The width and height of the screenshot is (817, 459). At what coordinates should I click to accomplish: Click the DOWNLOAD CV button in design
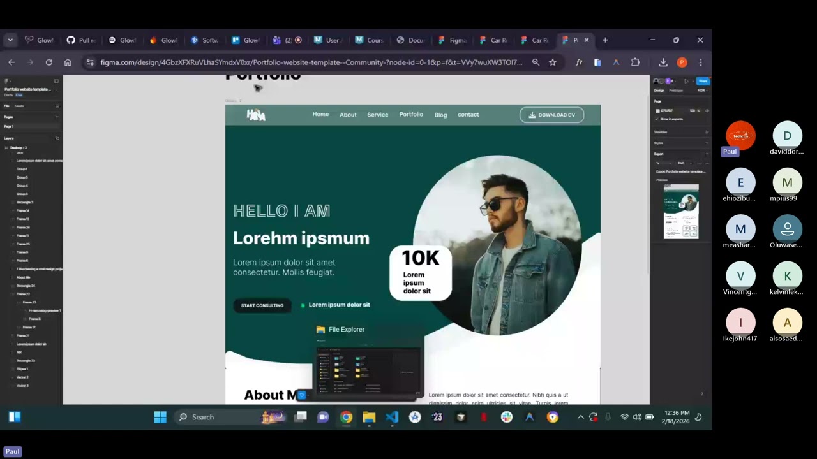coord(551,115)
